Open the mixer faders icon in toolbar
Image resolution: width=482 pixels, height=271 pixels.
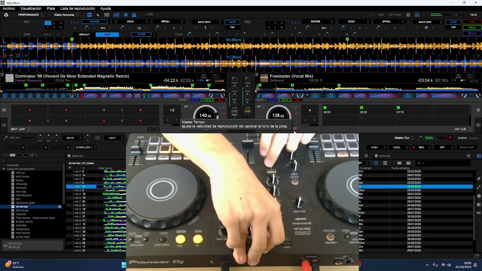point(116,15)
